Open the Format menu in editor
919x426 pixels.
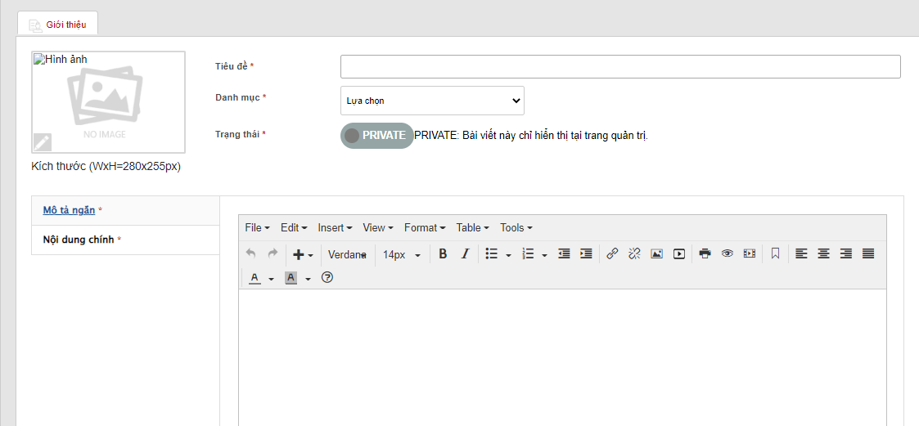point(425,227)
